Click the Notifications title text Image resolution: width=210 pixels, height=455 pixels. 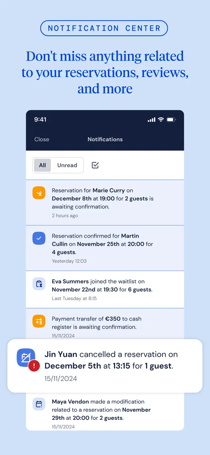[105, 139]
